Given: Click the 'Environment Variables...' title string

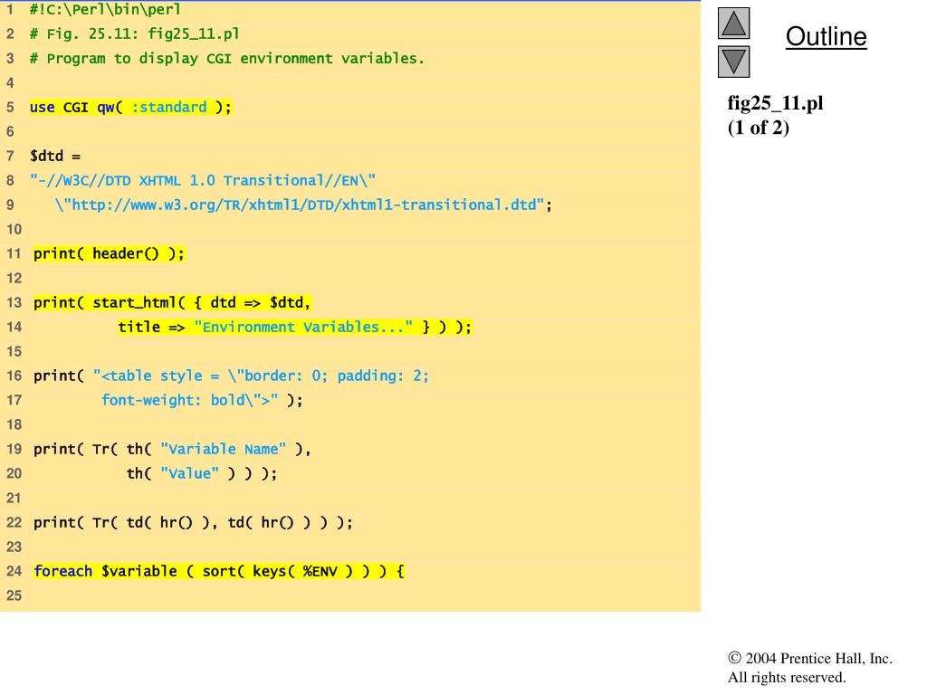Looking at the screenshot, I should 303,327.
